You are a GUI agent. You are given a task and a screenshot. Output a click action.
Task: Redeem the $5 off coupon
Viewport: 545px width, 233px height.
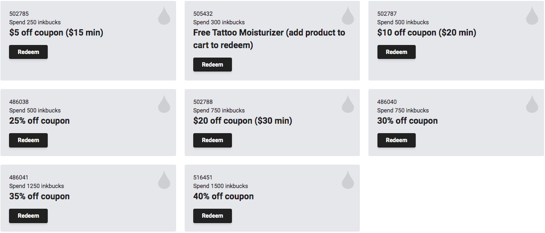pos(28,52)
